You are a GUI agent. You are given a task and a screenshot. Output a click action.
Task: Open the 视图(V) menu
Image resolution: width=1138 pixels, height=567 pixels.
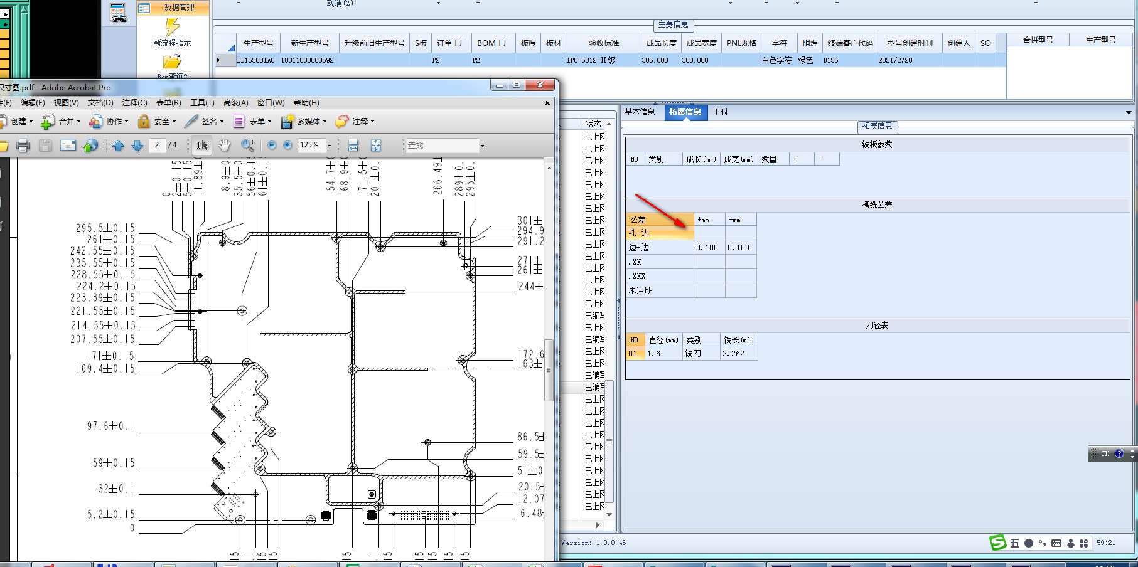pos(66,103)
